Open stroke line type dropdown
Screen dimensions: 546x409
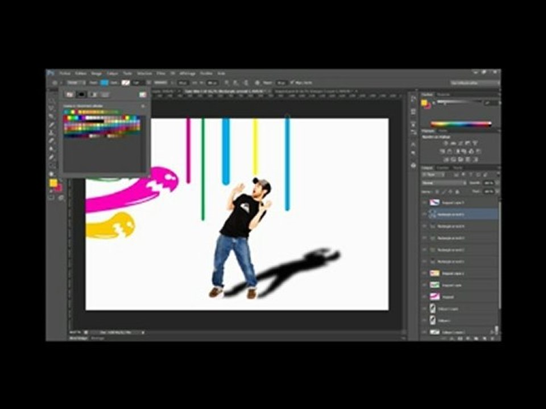[x=160, y=83]
